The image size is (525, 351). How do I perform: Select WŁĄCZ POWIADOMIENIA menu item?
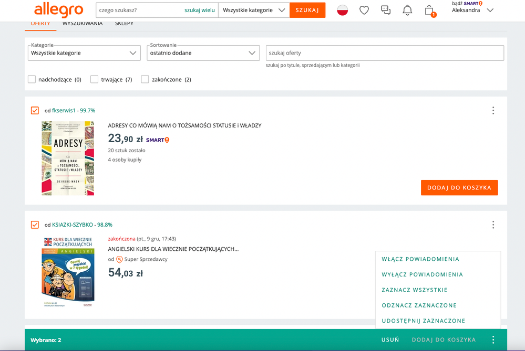pyautogui.click(x=420, y=259)
